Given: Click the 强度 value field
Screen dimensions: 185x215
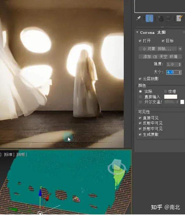Looking at the screenshot, I should coord(172,64).
